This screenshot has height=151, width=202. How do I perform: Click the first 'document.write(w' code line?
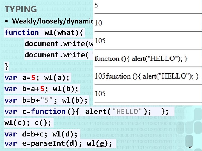[x=59, y=44]
